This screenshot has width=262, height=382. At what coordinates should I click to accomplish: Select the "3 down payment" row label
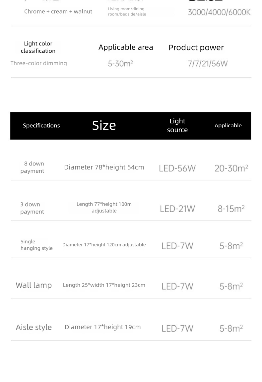point(32,208)
